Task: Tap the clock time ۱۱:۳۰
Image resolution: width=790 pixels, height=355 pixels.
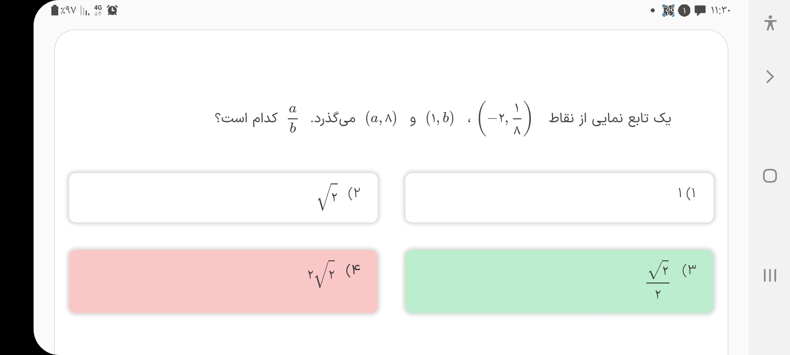Action: tap(720, 10)
